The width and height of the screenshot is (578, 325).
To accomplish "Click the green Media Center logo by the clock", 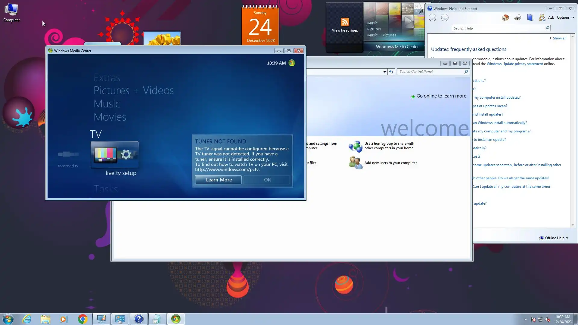I will [292, 63].
